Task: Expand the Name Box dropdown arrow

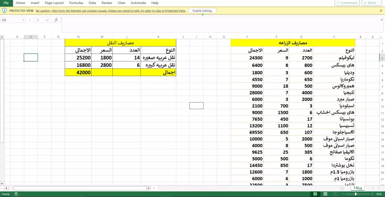Action: click(23, 20)
